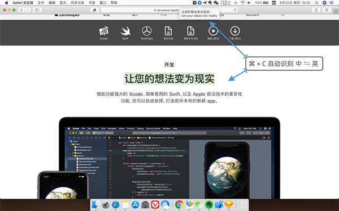Click the date and time 8月22日 19:22
Screen dimensions: 339x211
pyautogui.click(x=295, y=3)
